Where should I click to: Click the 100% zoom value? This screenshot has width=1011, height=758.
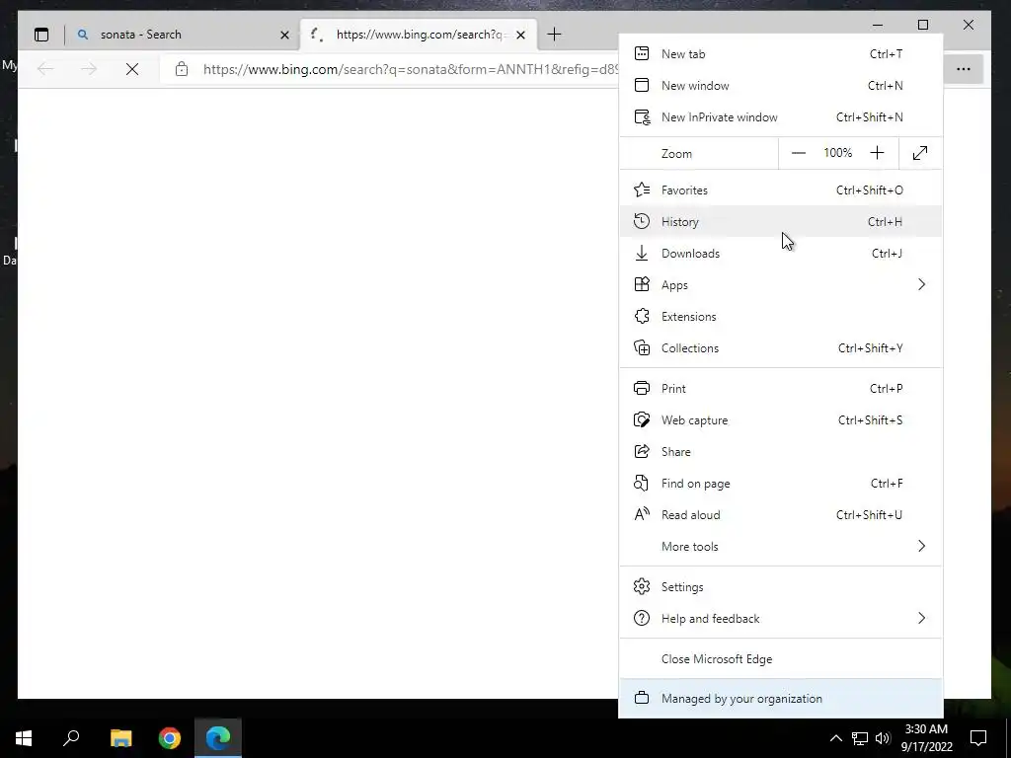[x=837, y=153]
